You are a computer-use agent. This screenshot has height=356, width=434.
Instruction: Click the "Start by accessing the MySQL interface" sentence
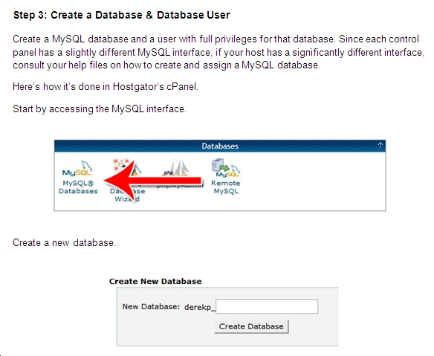(x=100, y=109)
